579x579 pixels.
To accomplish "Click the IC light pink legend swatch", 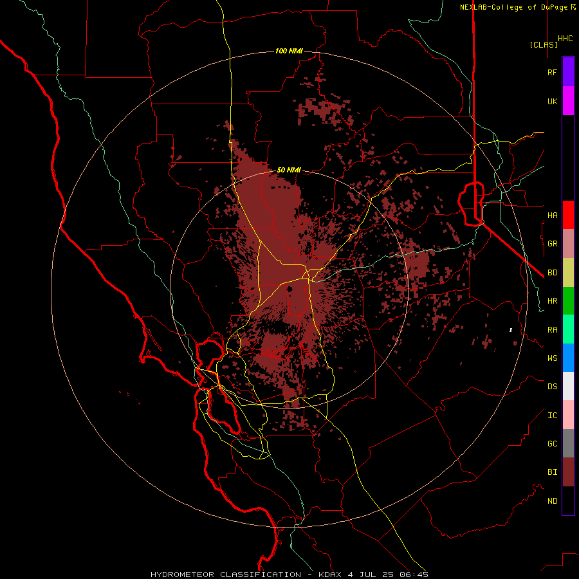I will tap(568, 415).
